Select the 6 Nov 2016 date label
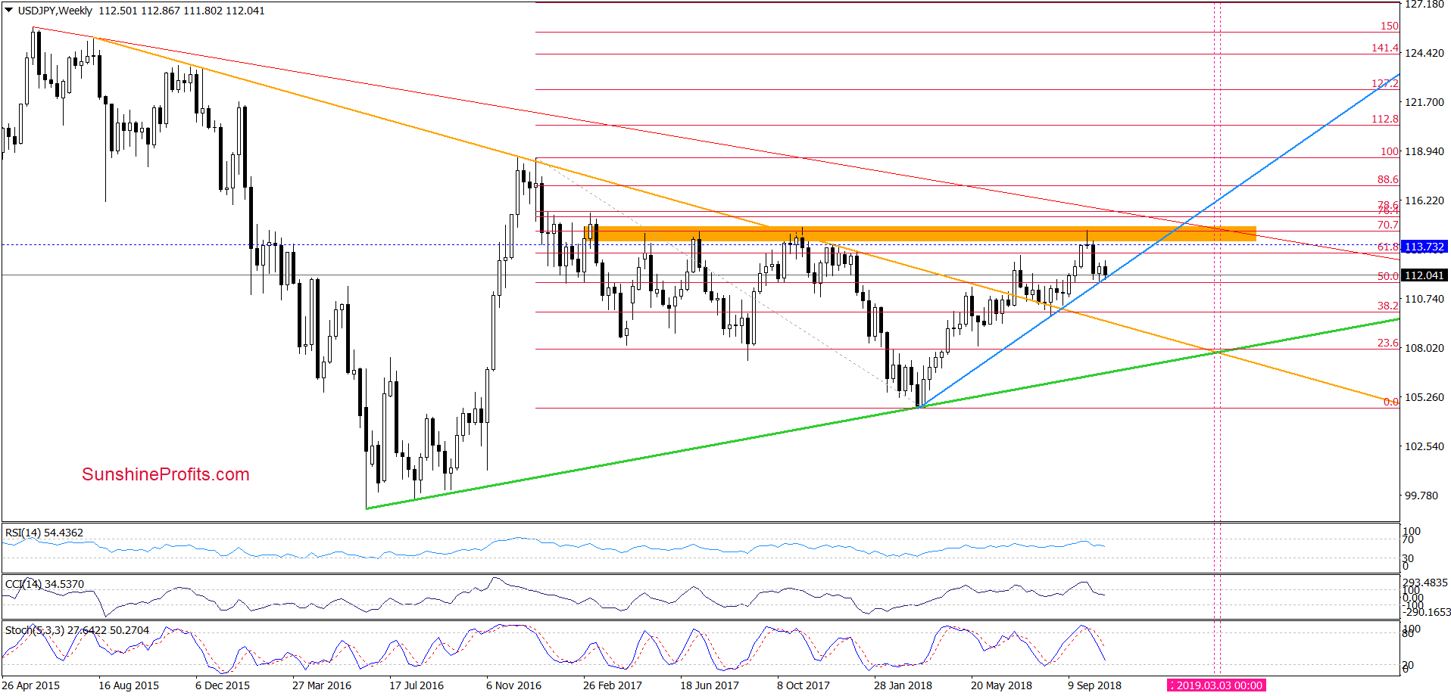This screenshot has width=1451, height=696. (x=514, y=685)
